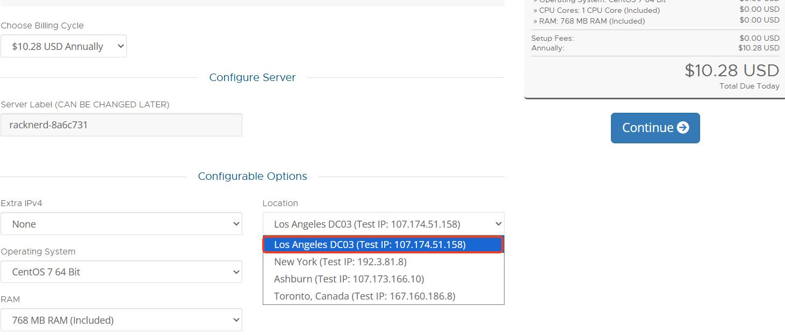This screenshot has height=335, width=785.
Task: Expand the RAM dropdown
Action: [121, 320]
